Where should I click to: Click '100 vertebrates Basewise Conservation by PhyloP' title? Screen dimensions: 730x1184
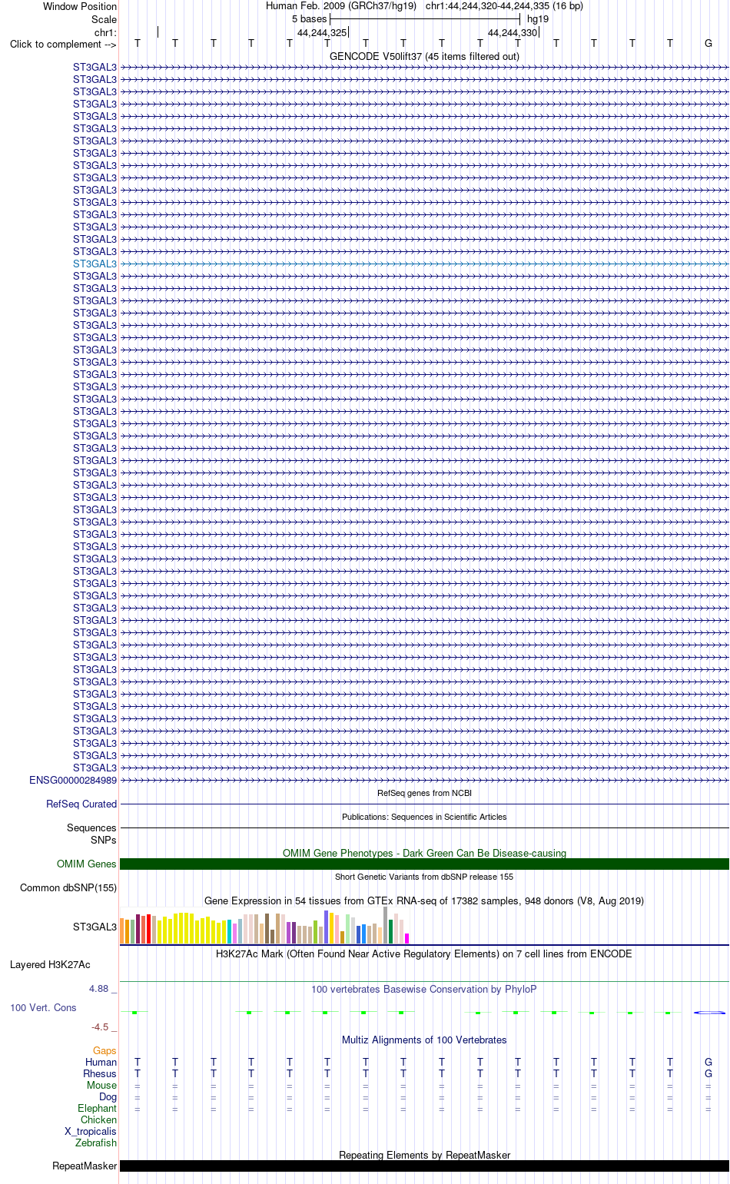click(x=424, y=989)
